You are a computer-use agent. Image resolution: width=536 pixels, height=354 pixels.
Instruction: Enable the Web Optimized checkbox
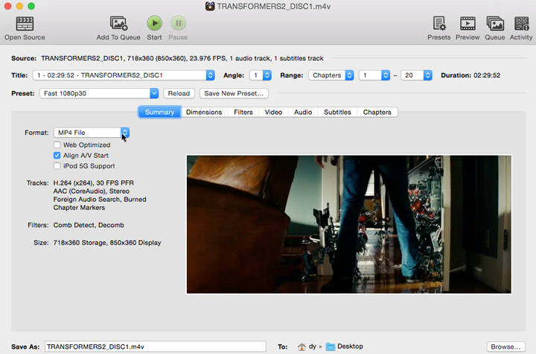pyautogui.click(x=57, y=145)
